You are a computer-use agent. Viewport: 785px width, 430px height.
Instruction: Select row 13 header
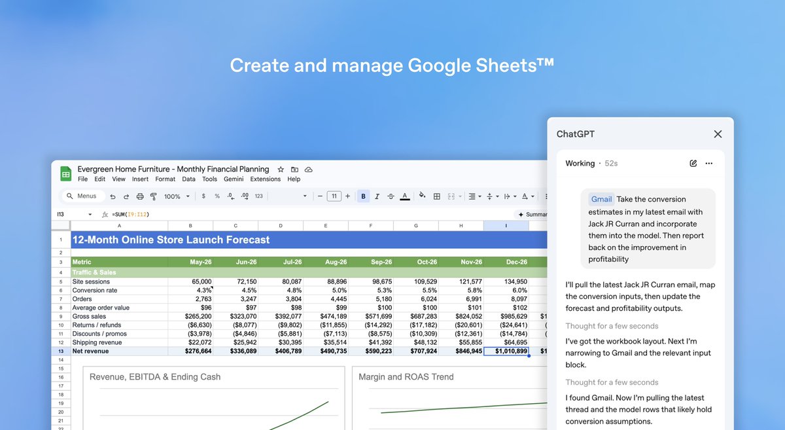[60, 351]
